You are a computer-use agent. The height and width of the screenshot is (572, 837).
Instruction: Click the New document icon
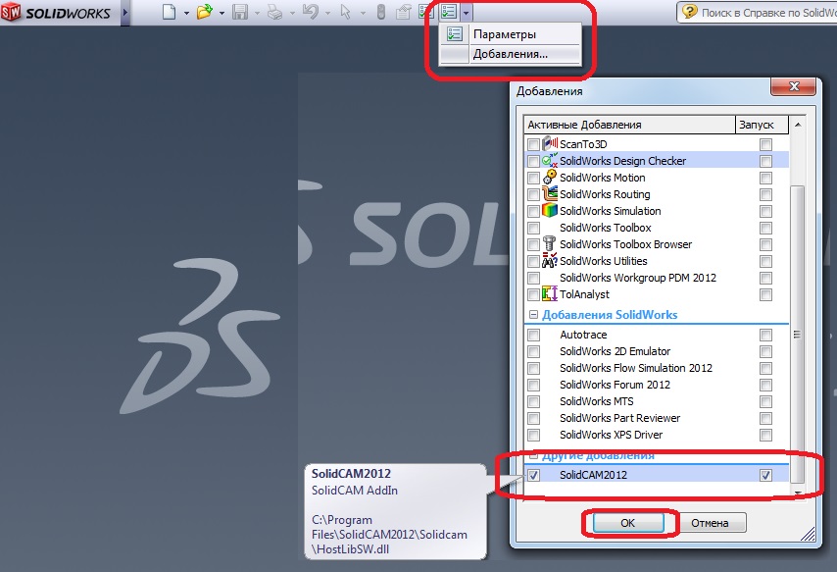tap(170, 12)
